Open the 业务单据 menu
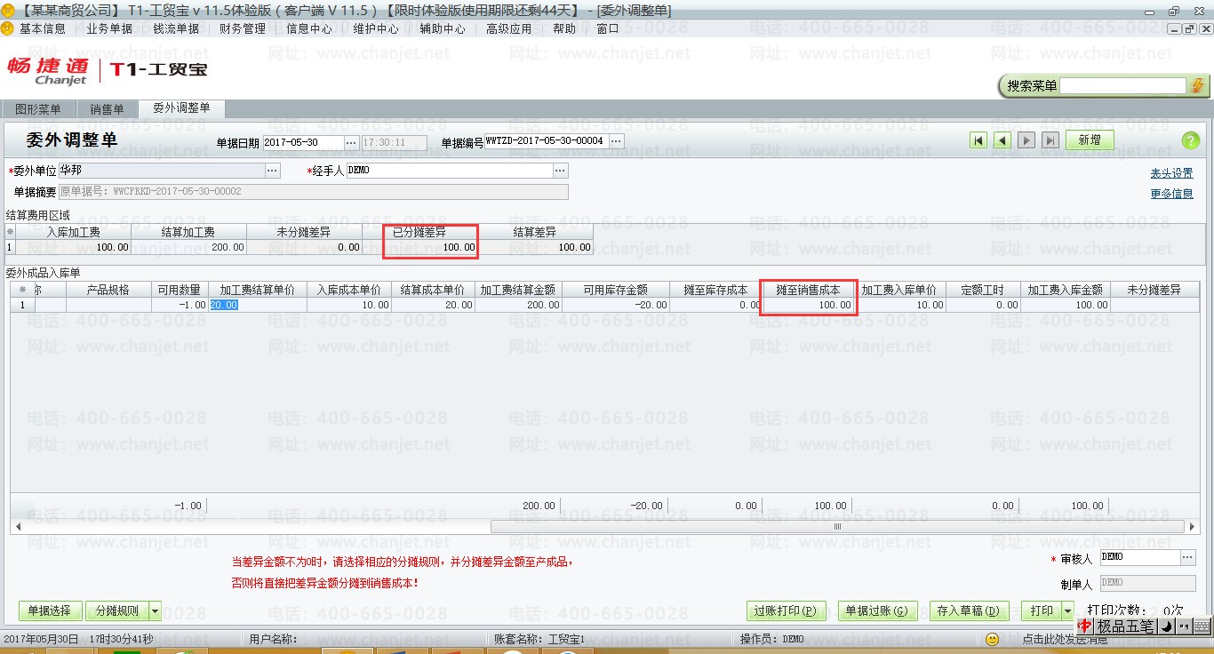Screen dimensions: 1214x654 [x=109, y=28]
